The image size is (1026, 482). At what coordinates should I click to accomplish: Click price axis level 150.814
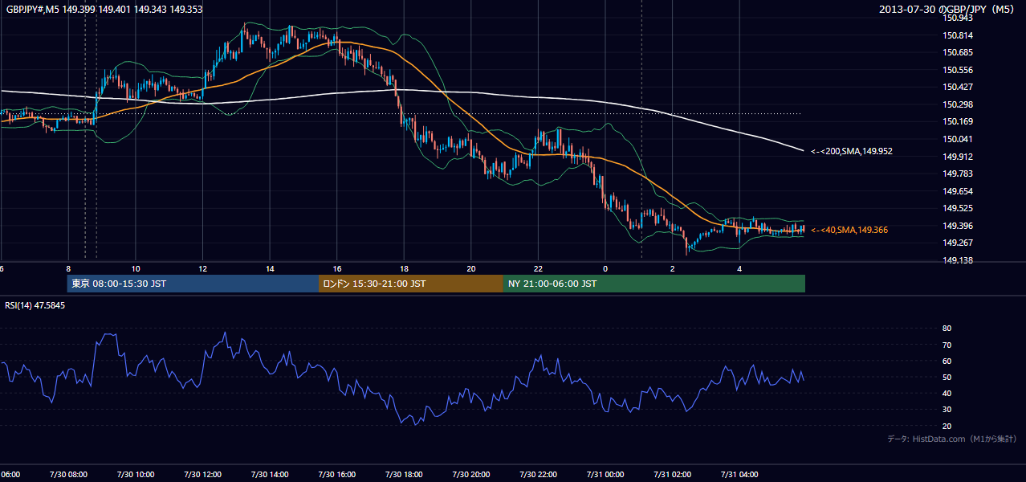pos(957,35)
